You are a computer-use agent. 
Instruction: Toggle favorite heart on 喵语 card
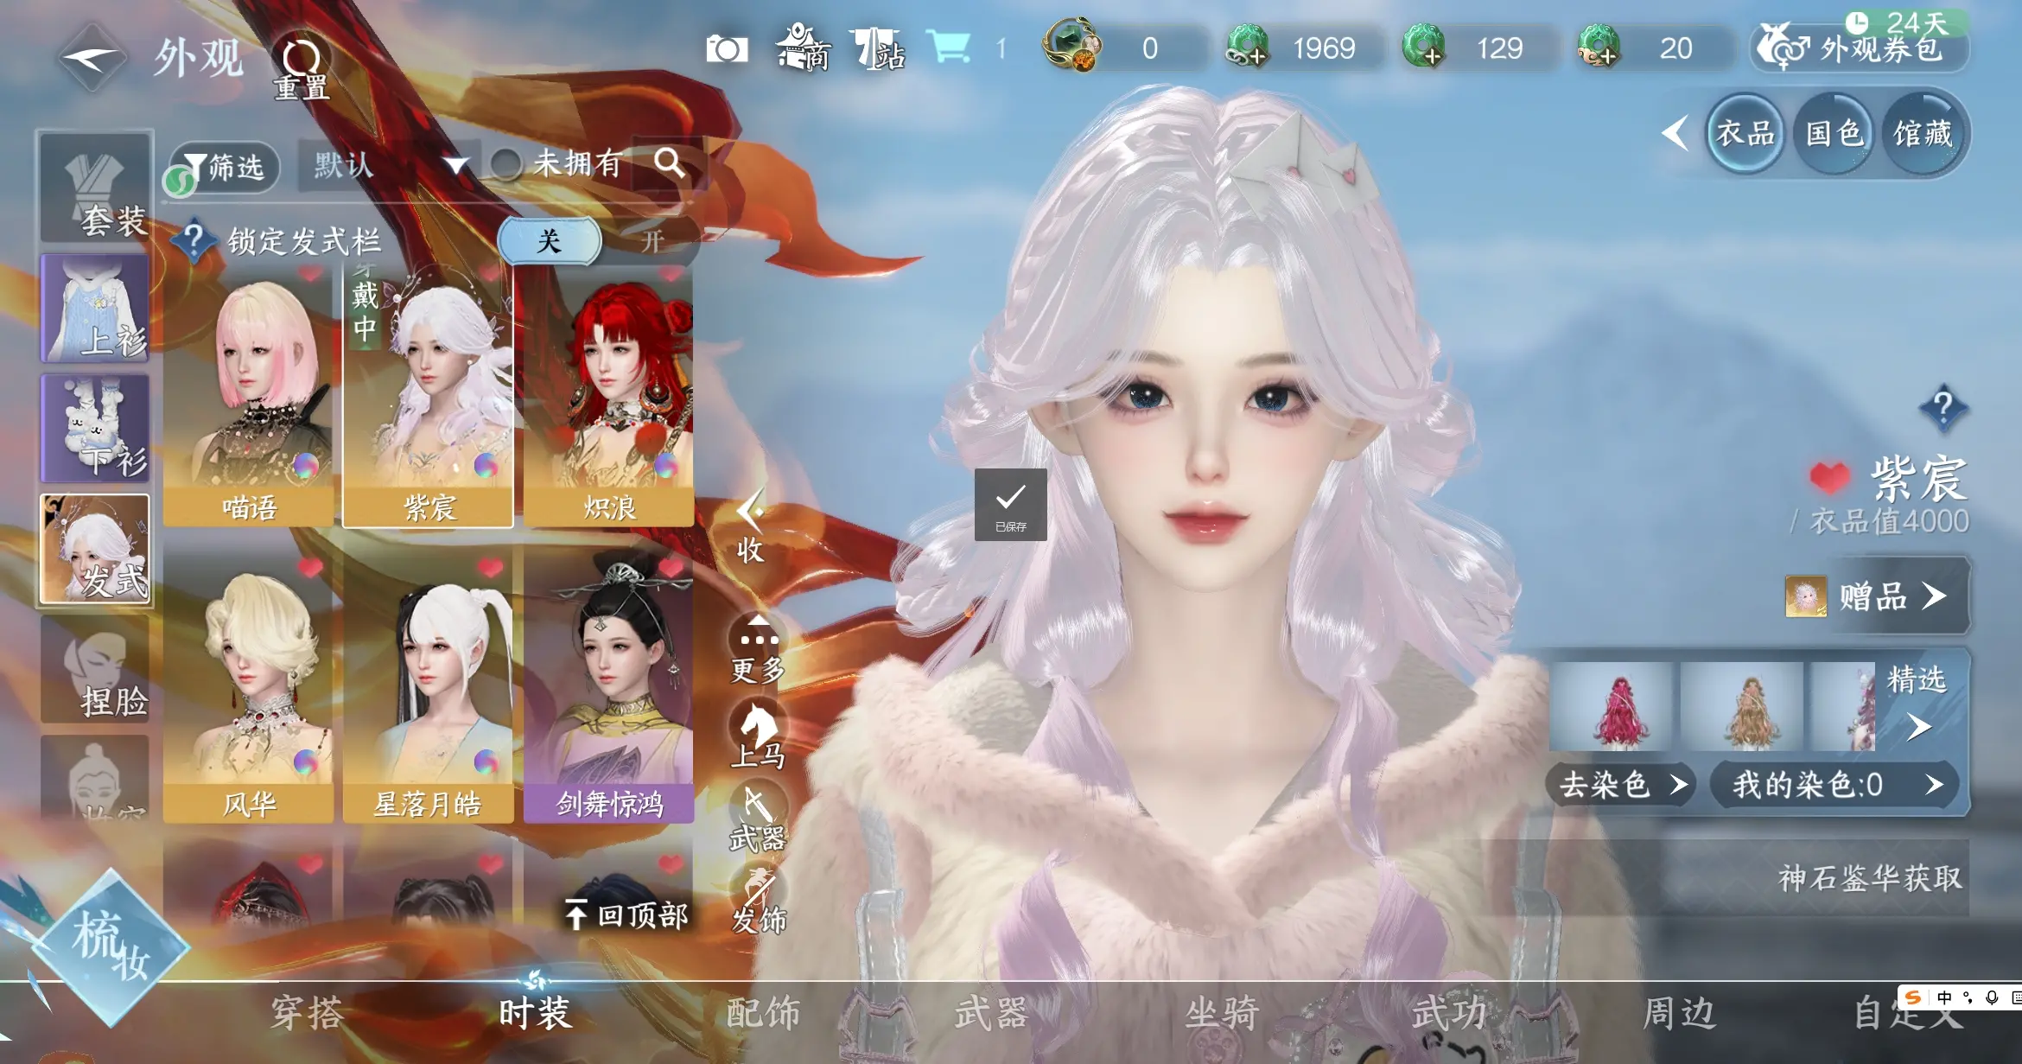click(x=310, y=274)
